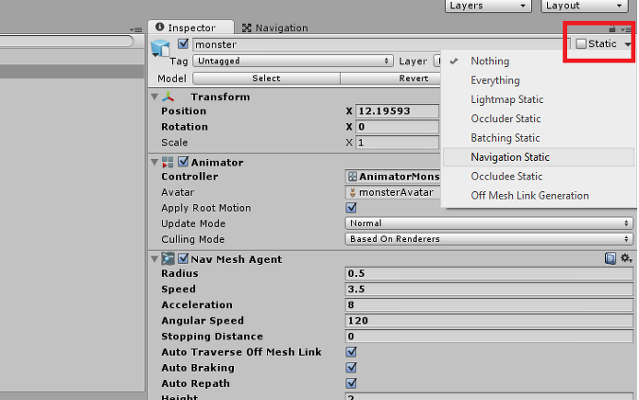
Task: Toggle Apply Root Motion checkbox
Action: pos(352,208)
